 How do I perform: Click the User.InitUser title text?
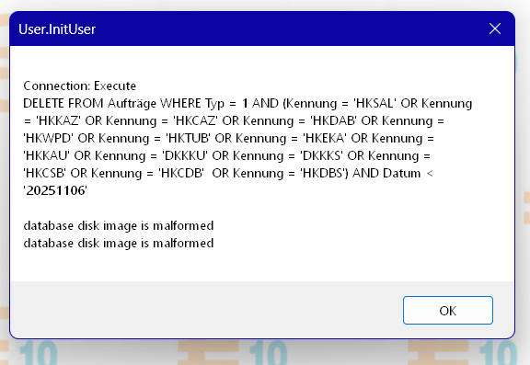pos(57,29)
